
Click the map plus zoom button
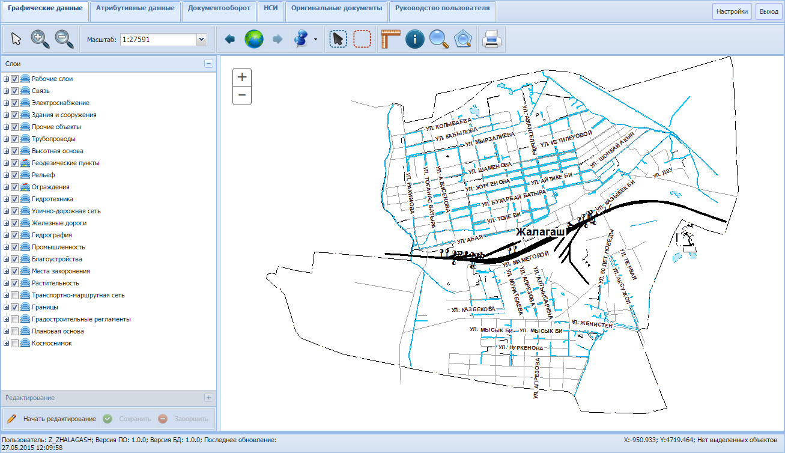[x=242, y=77]
